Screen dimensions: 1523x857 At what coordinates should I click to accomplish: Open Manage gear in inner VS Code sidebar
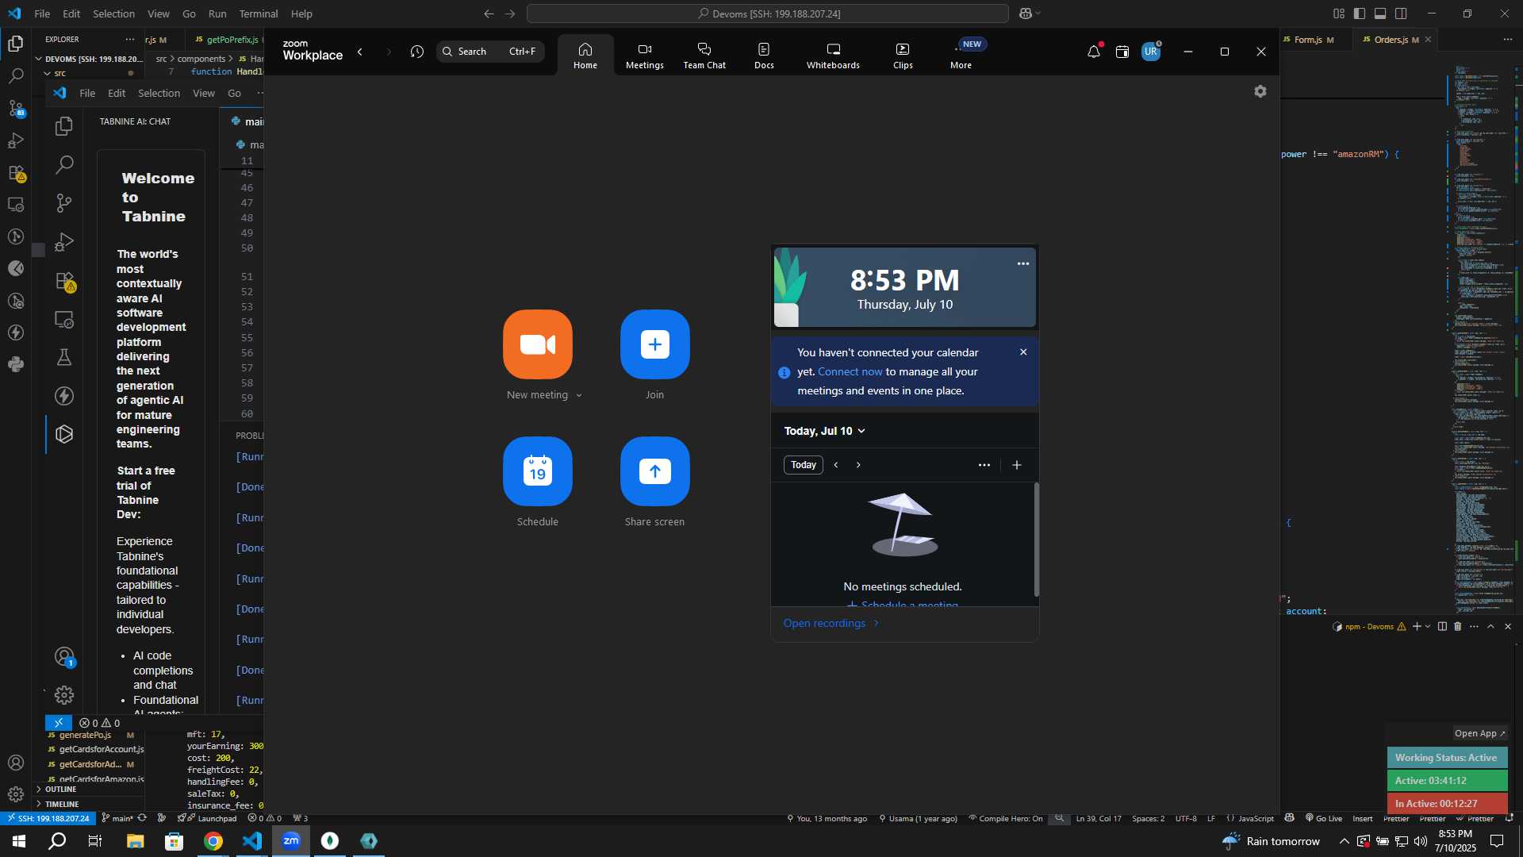[64, 695]
